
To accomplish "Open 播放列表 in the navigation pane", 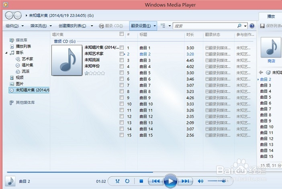I will 23,47.
